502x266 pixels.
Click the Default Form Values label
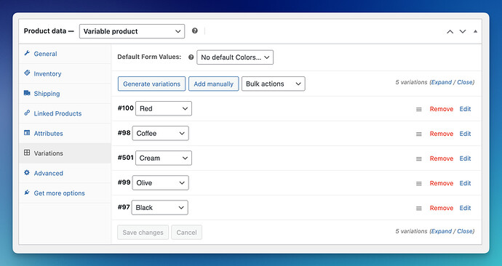149,57
